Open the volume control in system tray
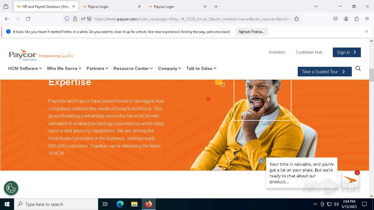Viewport: 374px width, 210px height. coord(336,204)
